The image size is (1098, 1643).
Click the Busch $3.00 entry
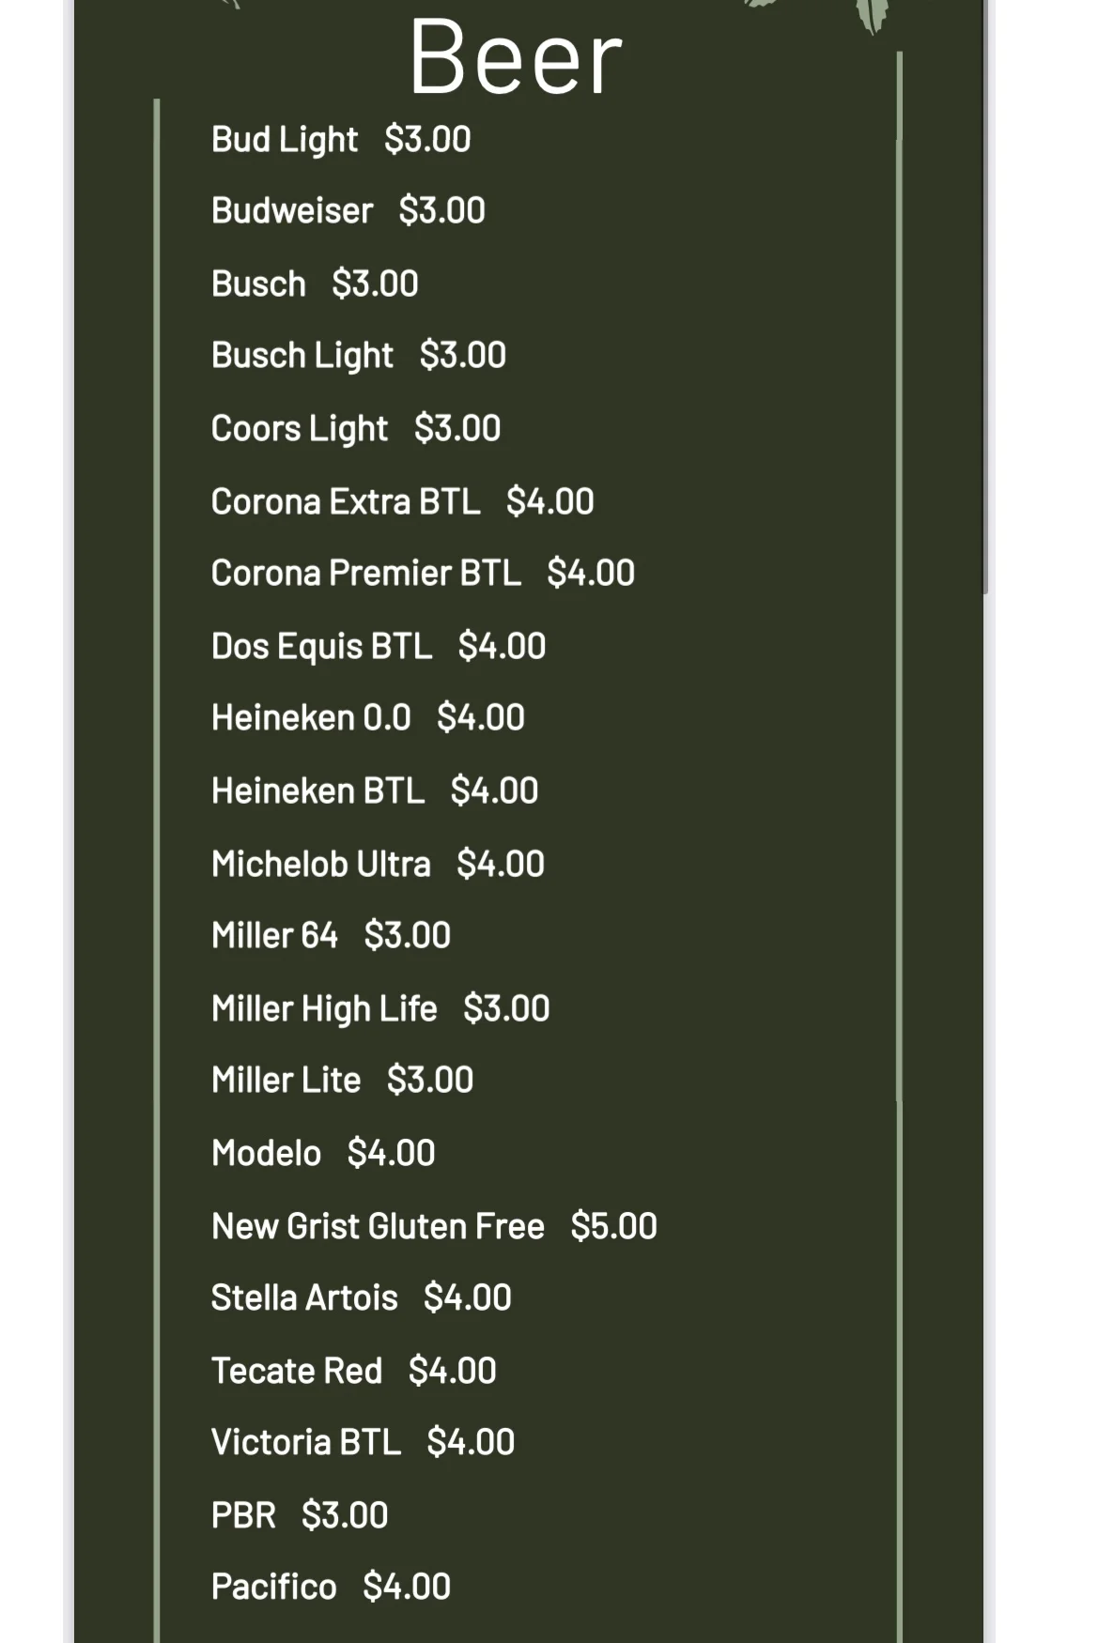(x=315, y=284)
